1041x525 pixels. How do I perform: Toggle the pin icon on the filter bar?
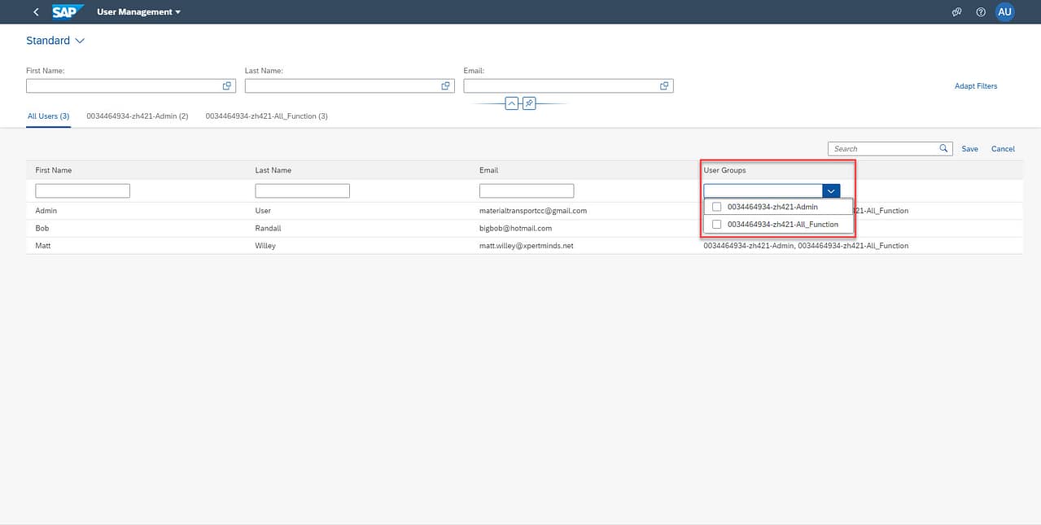529,103
